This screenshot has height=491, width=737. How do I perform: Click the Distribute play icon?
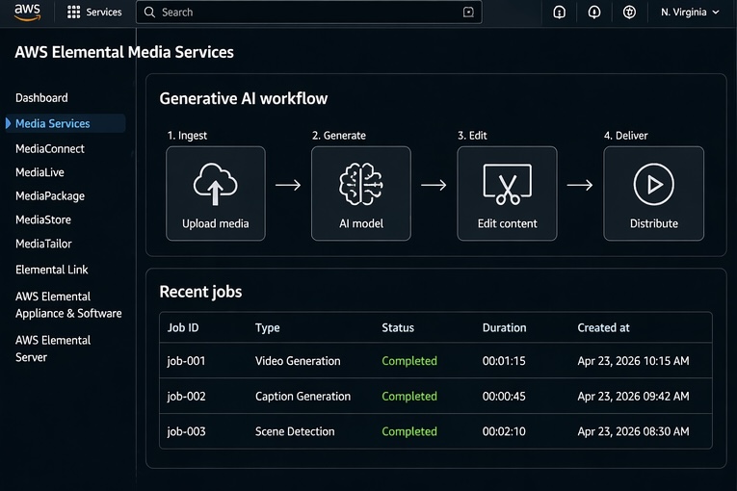click(653, 183)
